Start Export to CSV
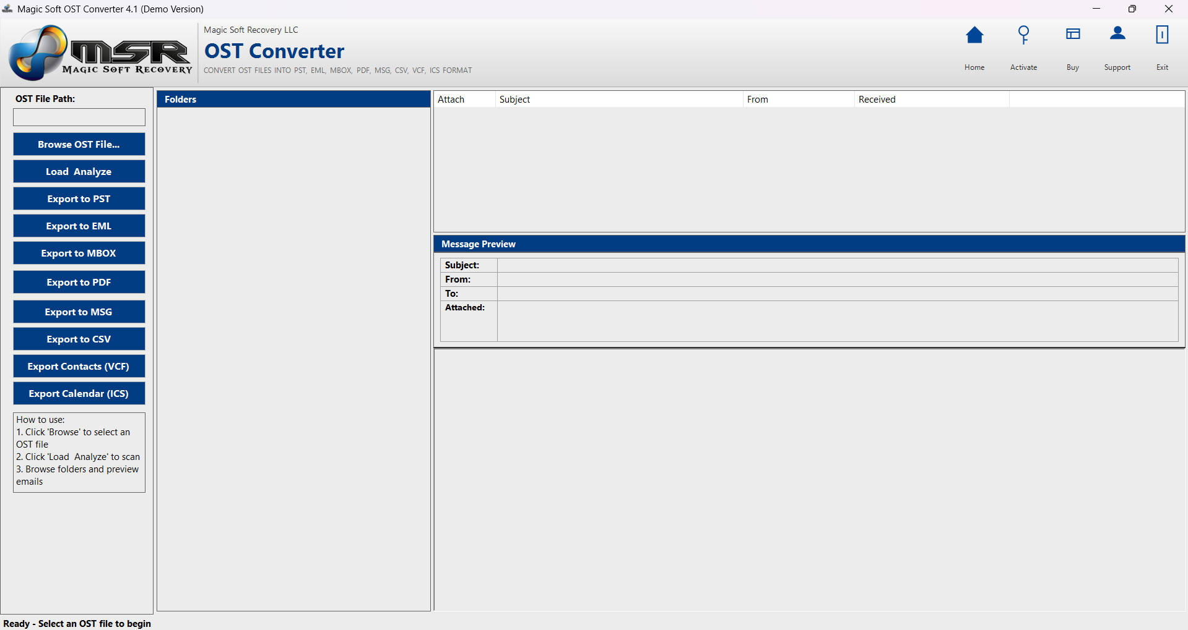 coord(79,339)
